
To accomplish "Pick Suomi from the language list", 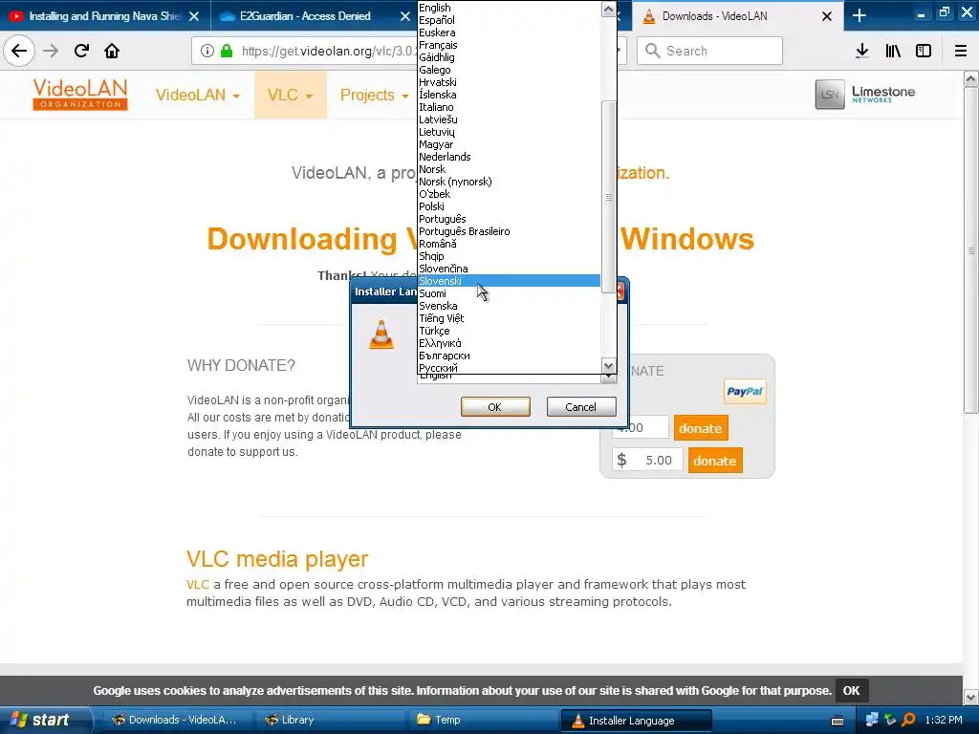I will tap(509, 293).
